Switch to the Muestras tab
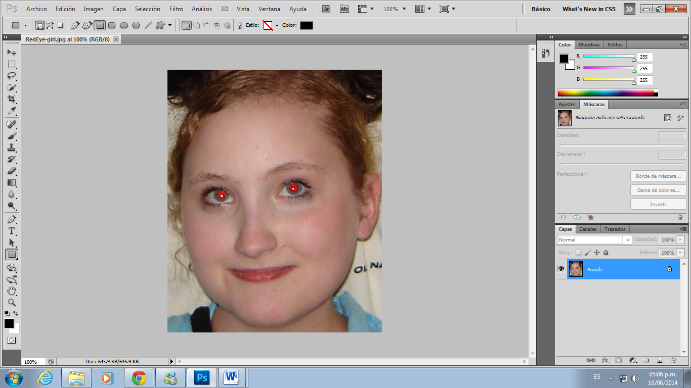Screen dimensions: 691x388 click(589, 44)
